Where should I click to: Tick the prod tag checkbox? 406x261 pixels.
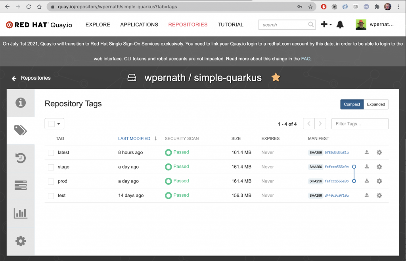point(51,181)
